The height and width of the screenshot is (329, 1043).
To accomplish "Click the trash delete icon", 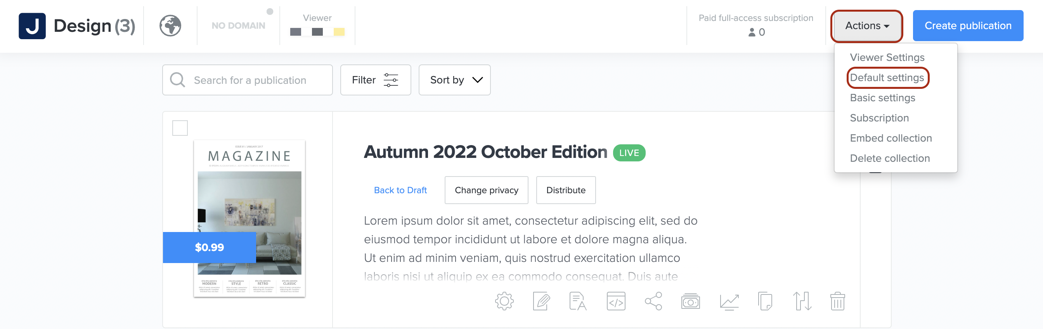I will point(837,301).
